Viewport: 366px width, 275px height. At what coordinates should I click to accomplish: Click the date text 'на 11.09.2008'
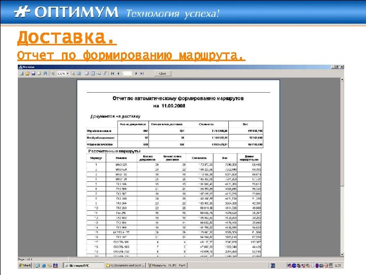point(169,106)
